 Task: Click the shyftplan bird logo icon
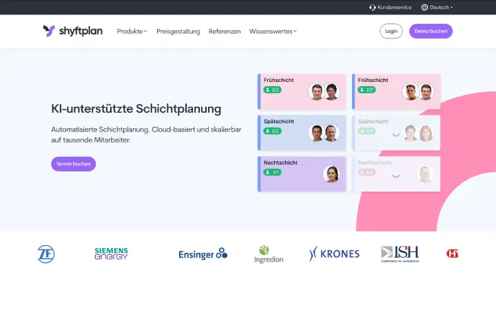pos(49,31)
